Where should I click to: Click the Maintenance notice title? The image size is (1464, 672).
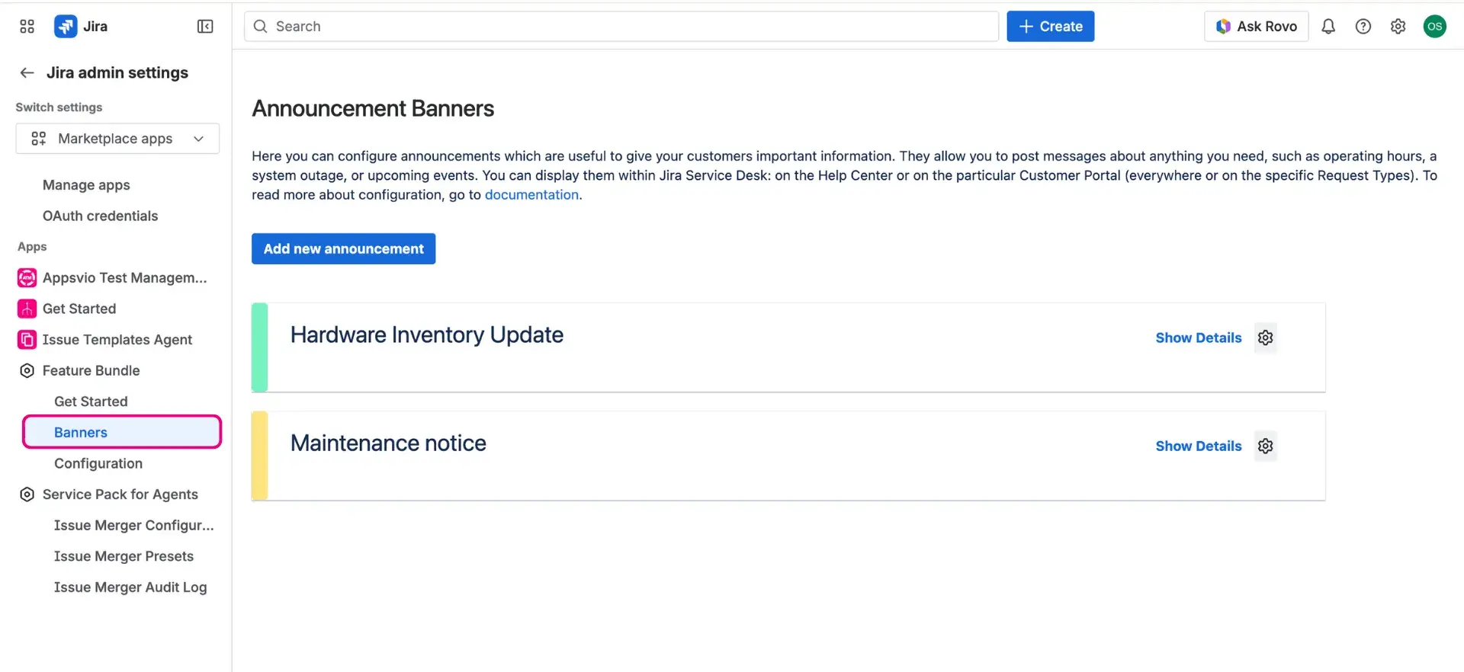388,443
